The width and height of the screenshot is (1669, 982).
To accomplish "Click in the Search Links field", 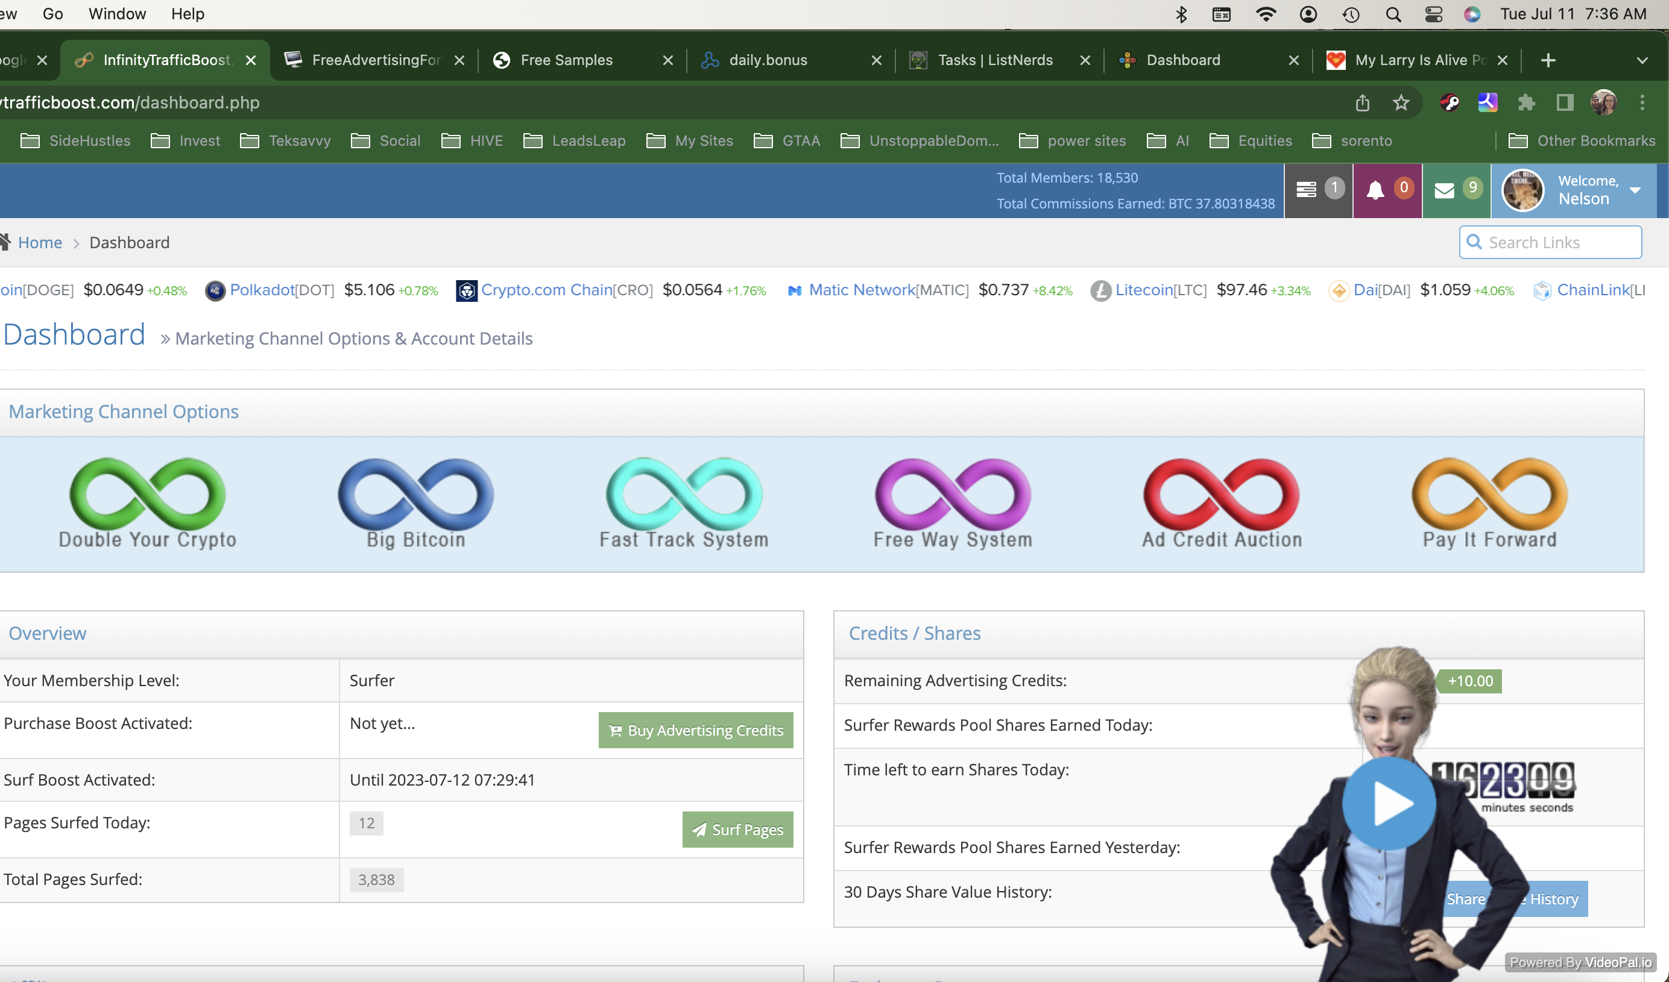I will coord(1550,242).
